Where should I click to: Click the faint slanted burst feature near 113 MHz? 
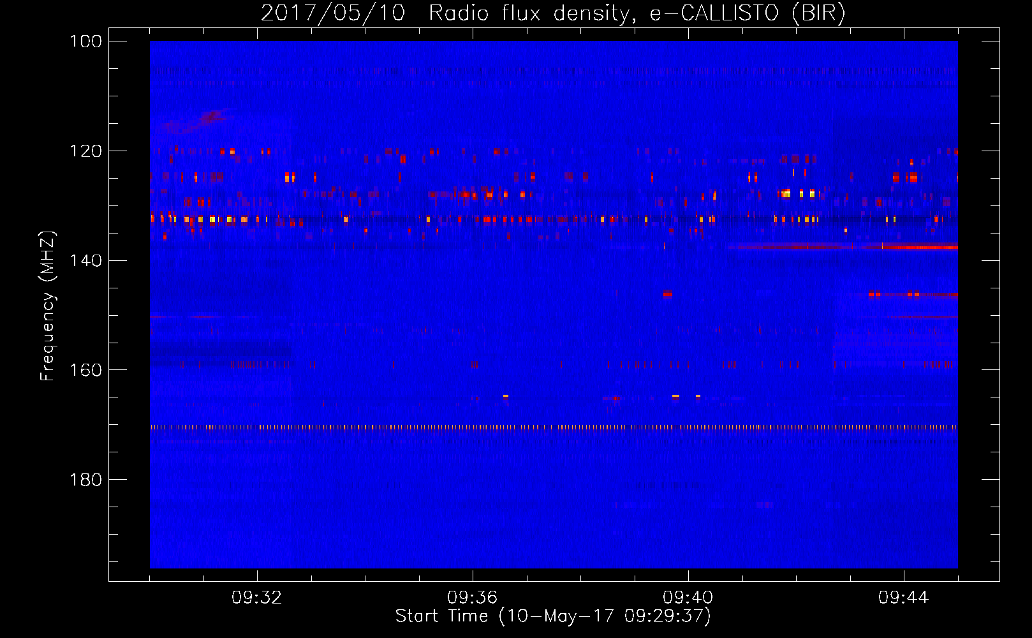pyautogui.click(x=198, y=119)
